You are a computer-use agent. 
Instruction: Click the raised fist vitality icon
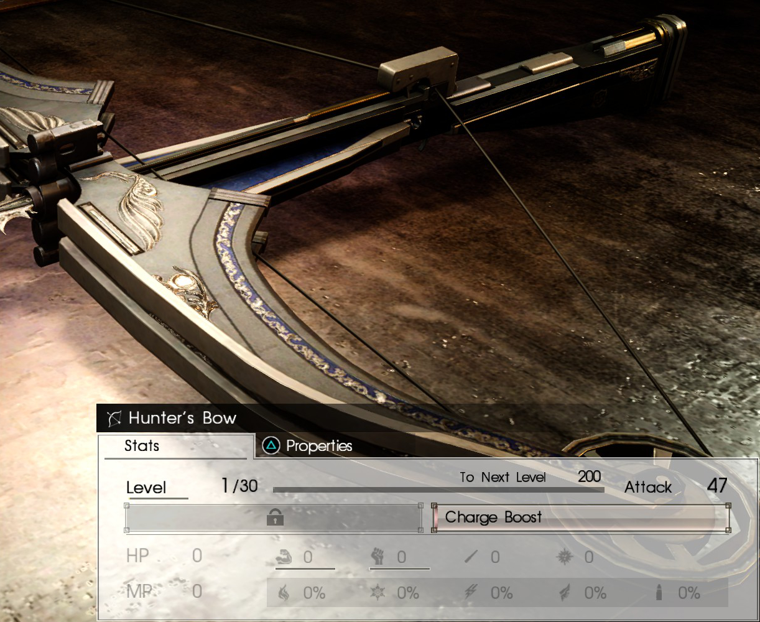[378, 557]
